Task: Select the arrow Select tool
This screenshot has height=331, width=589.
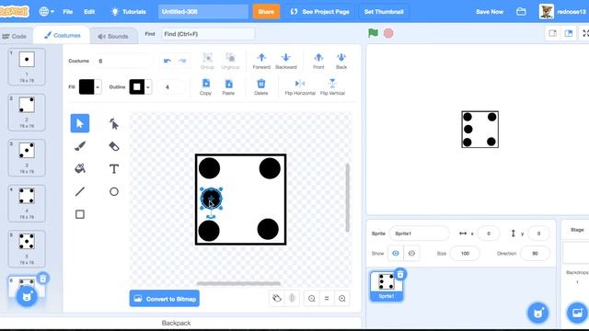Action: coord(80,123)
